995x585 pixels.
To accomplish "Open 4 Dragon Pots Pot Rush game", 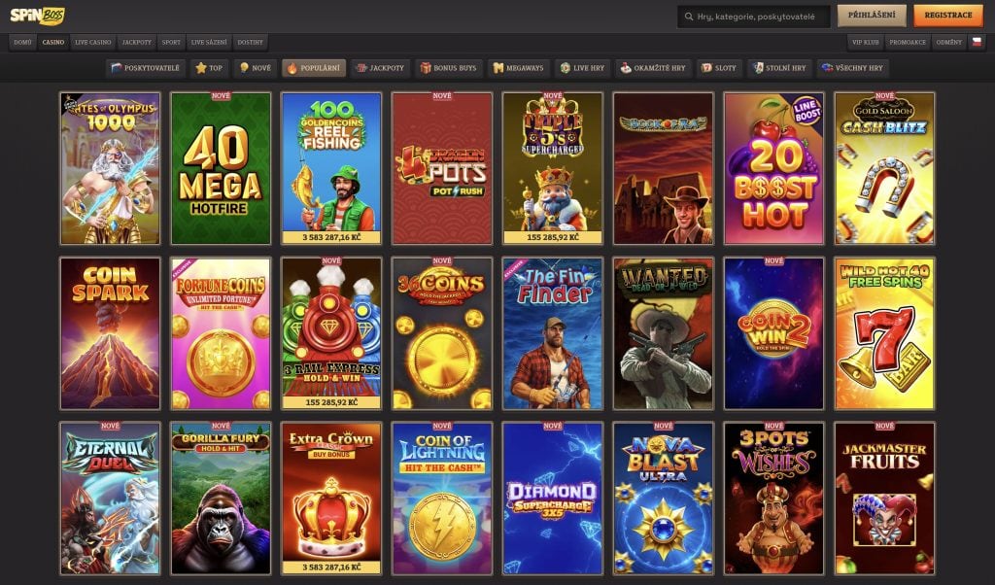I will pyautogui.click(x=442, y=168).
